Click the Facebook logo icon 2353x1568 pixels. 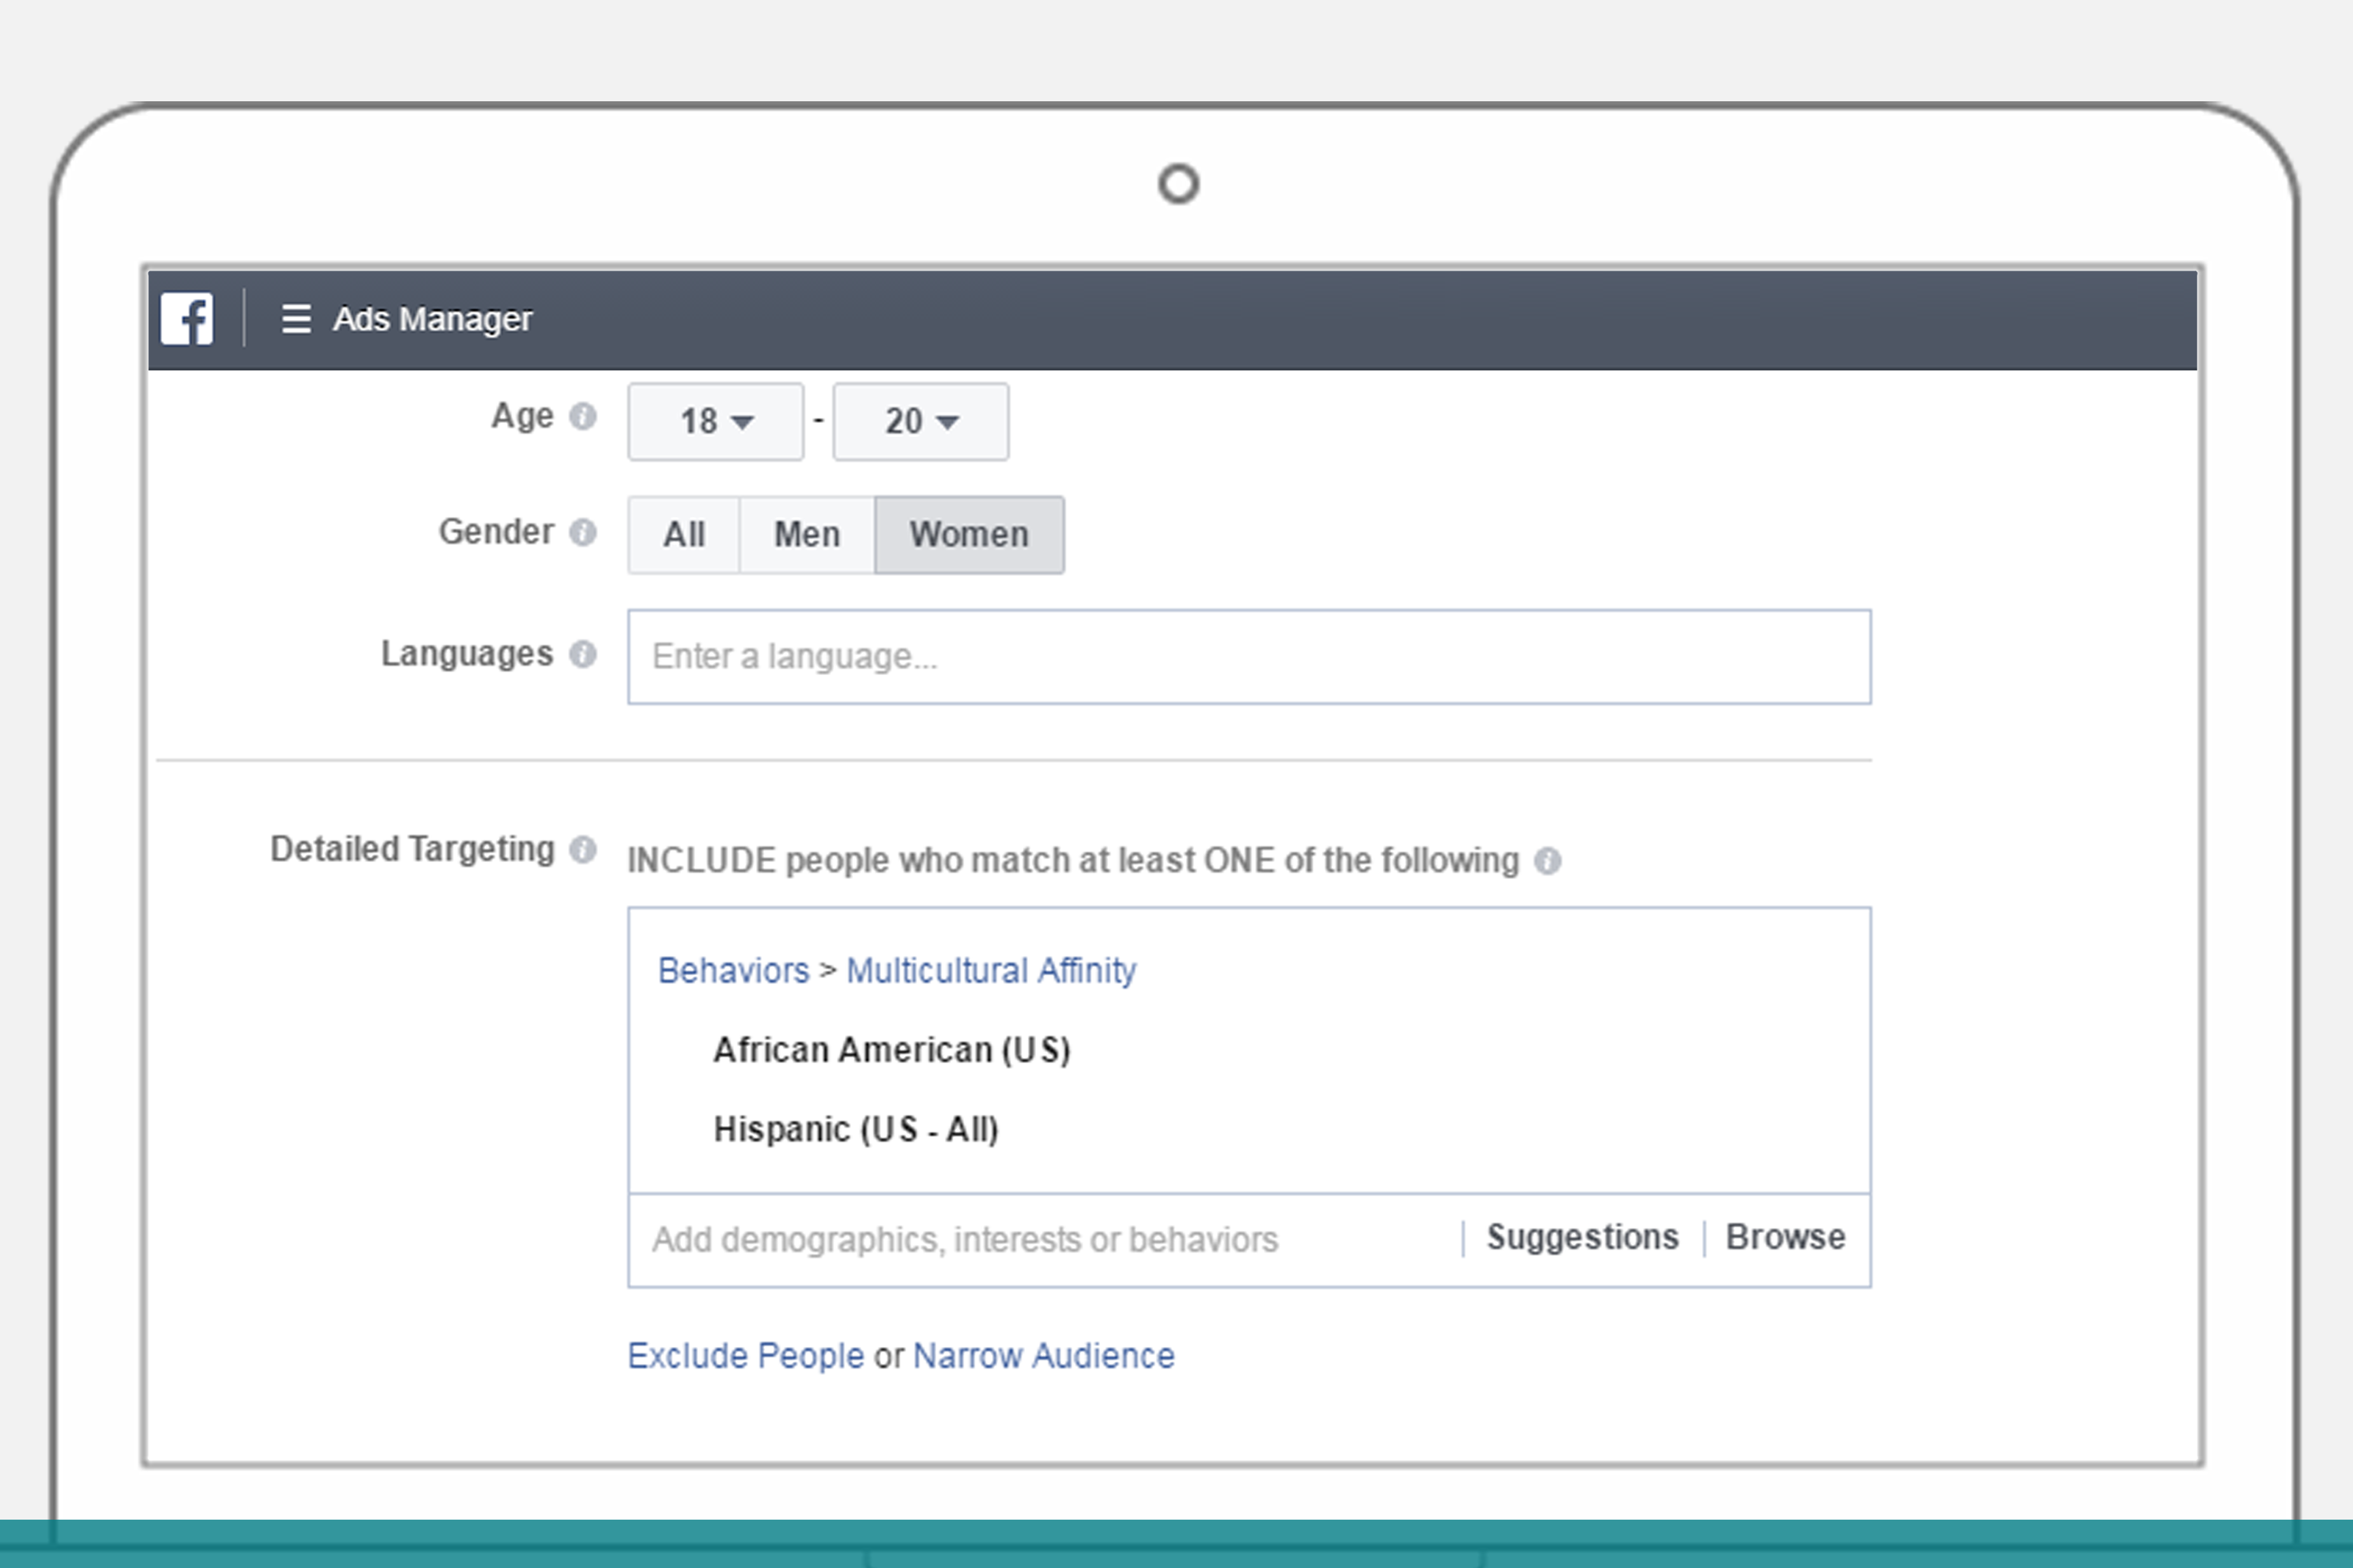187,319
